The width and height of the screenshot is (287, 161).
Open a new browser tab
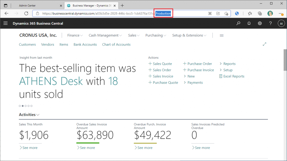[x=122, y=6]
